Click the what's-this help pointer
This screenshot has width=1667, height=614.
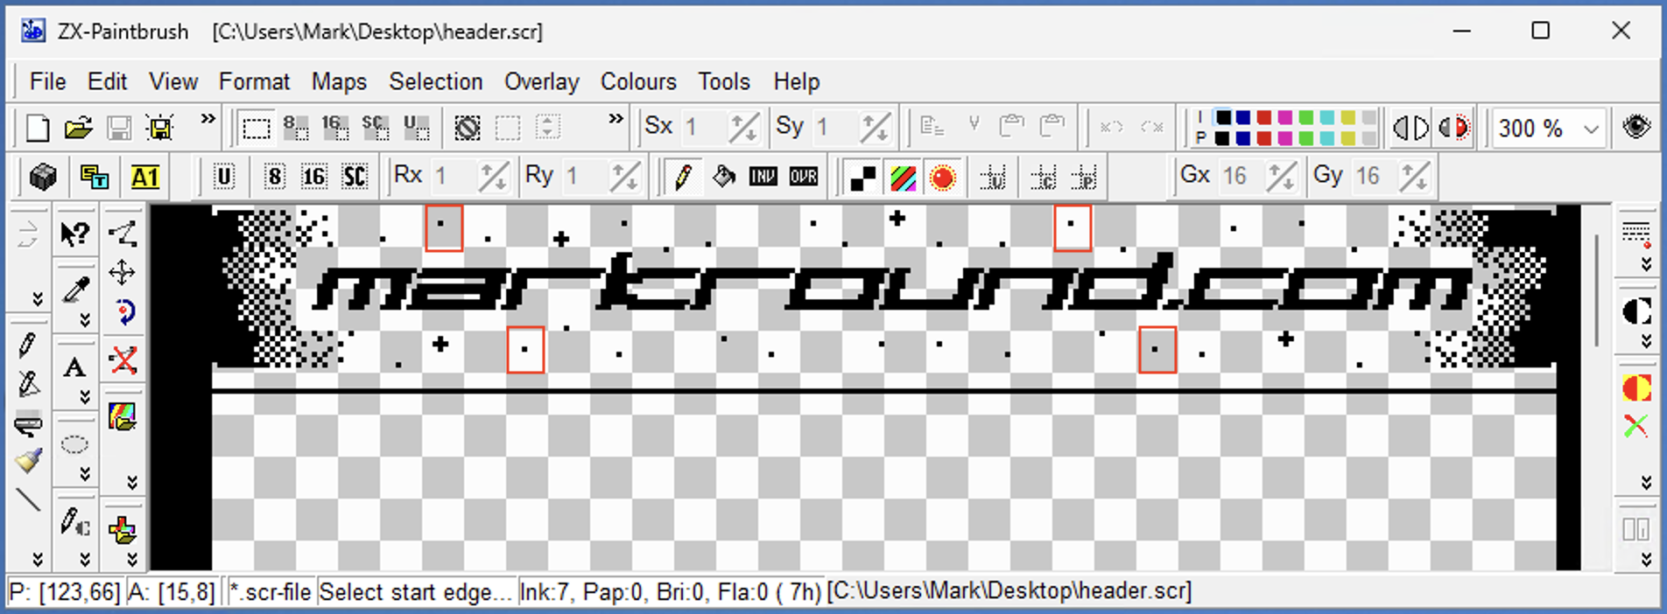point(75,234)
